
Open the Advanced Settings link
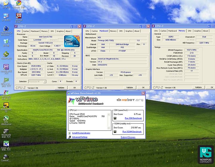point(80,137)
